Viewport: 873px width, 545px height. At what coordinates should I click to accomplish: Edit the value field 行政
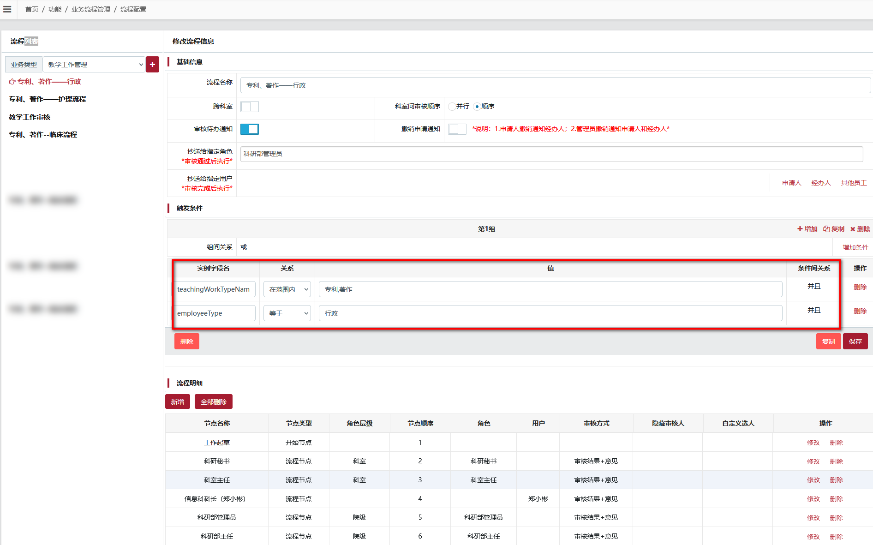tap(550, 313)
